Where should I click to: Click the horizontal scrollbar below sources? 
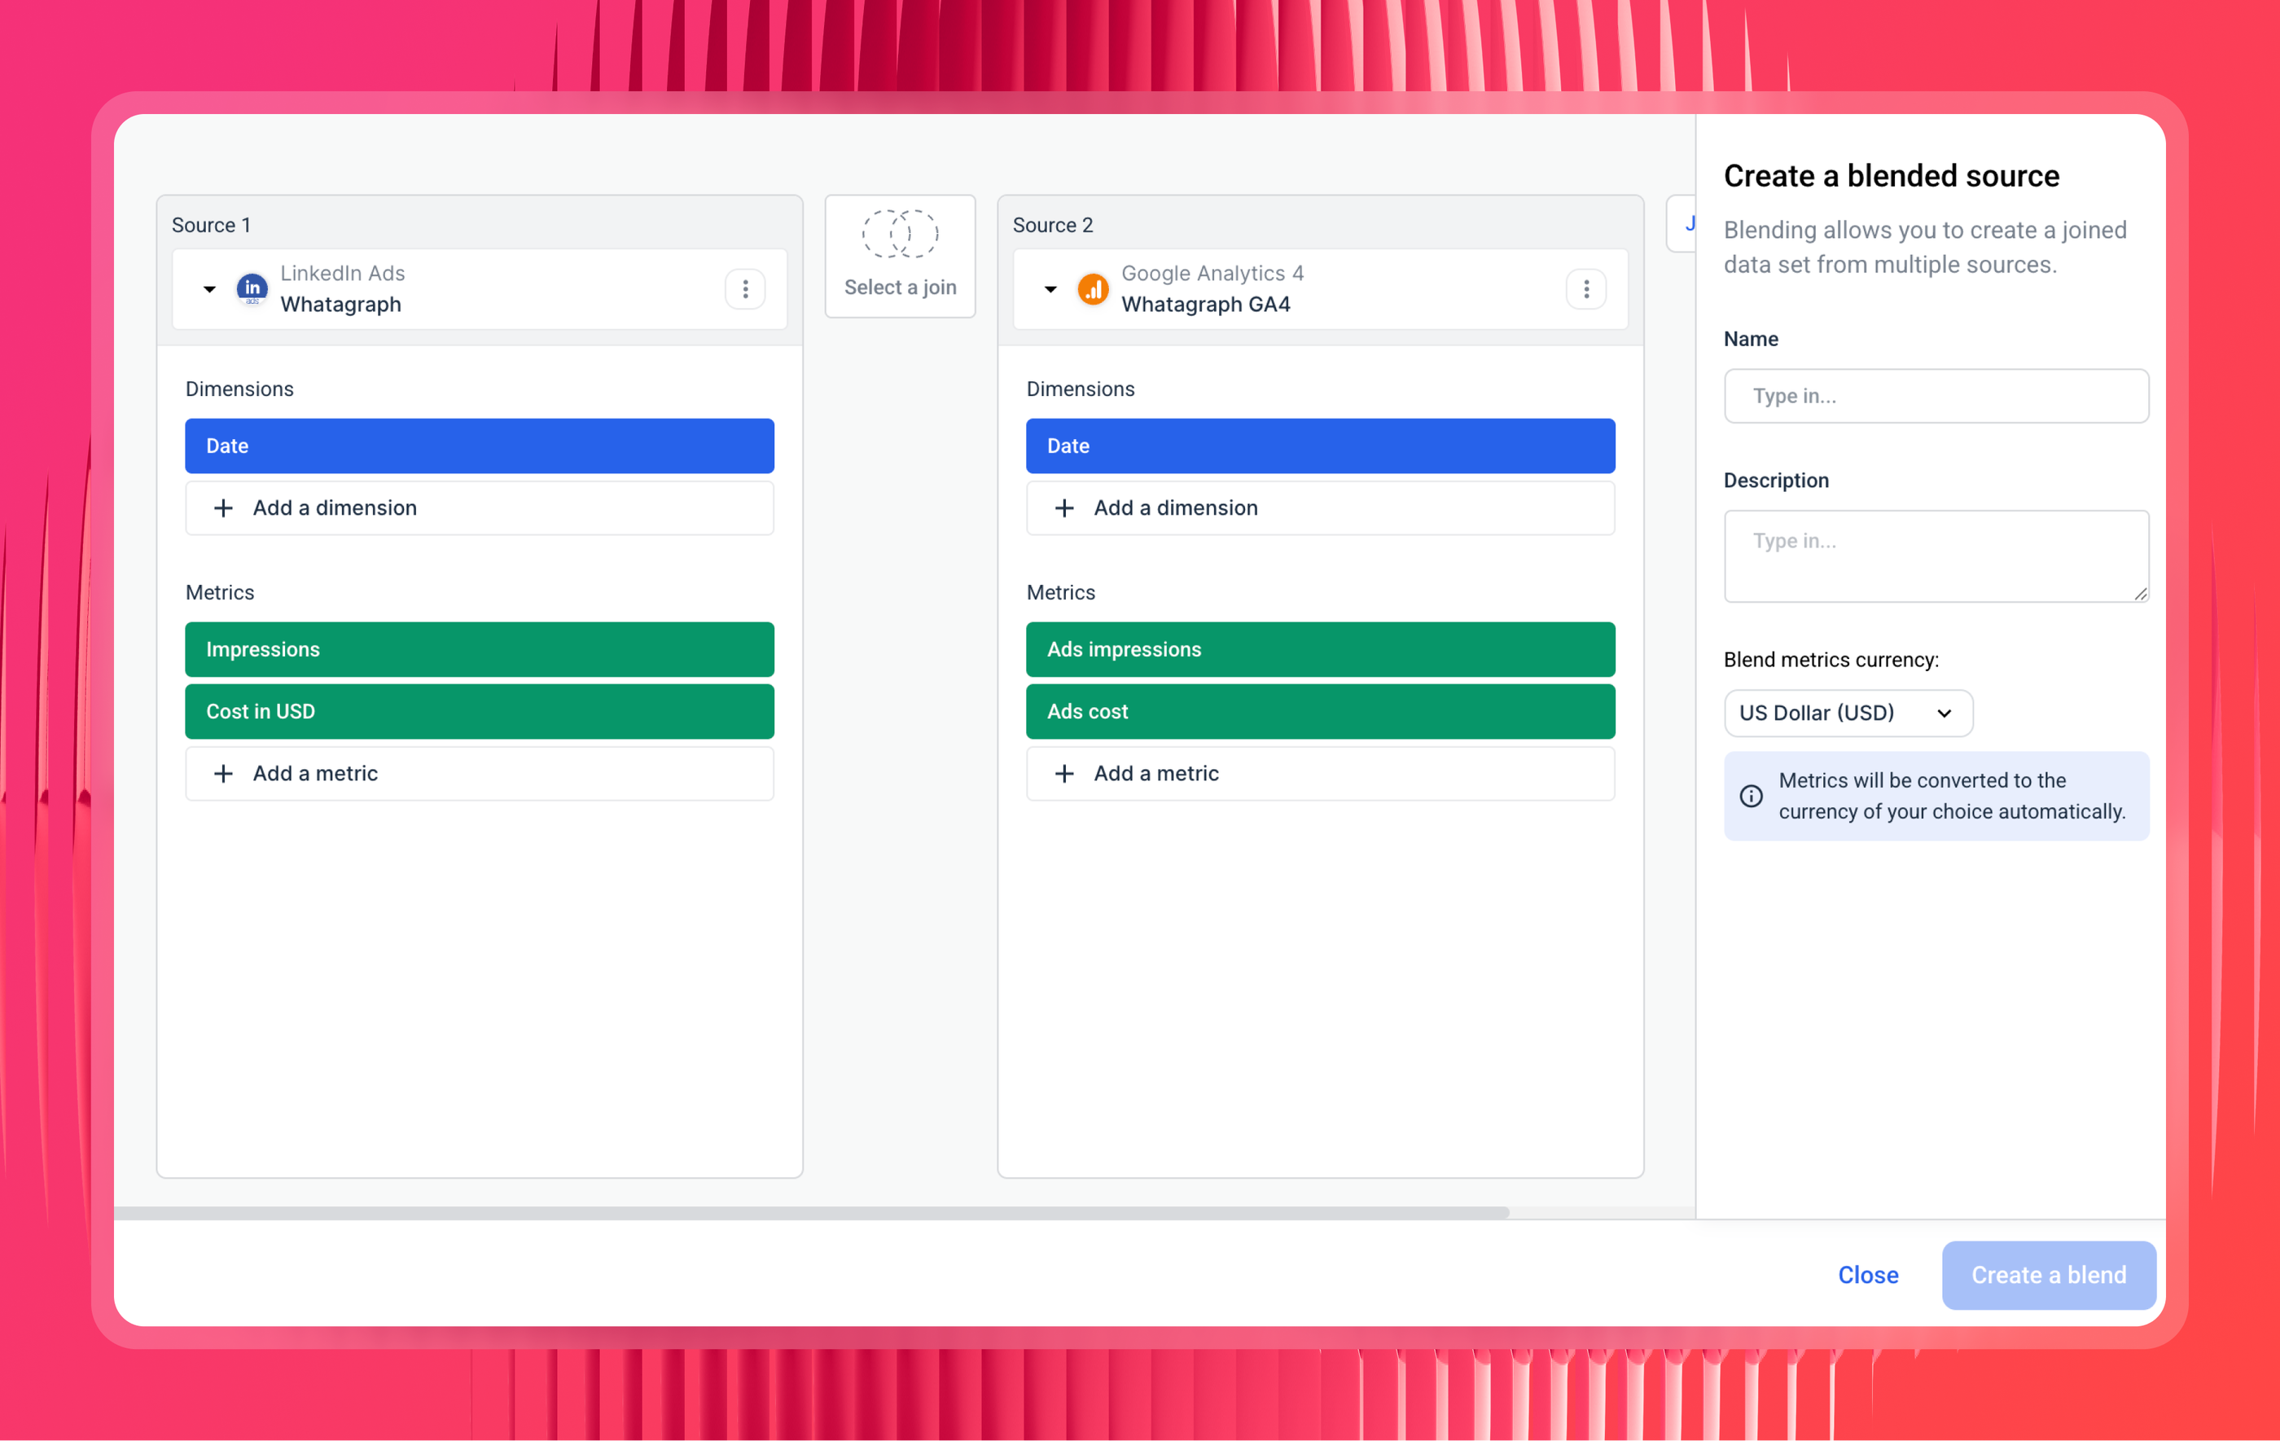[812, 1213]
